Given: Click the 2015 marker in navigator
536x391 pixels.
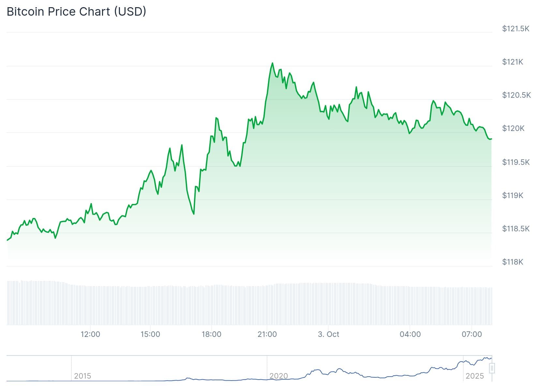Looking at the screenshot, I should [x=82, y=376].
